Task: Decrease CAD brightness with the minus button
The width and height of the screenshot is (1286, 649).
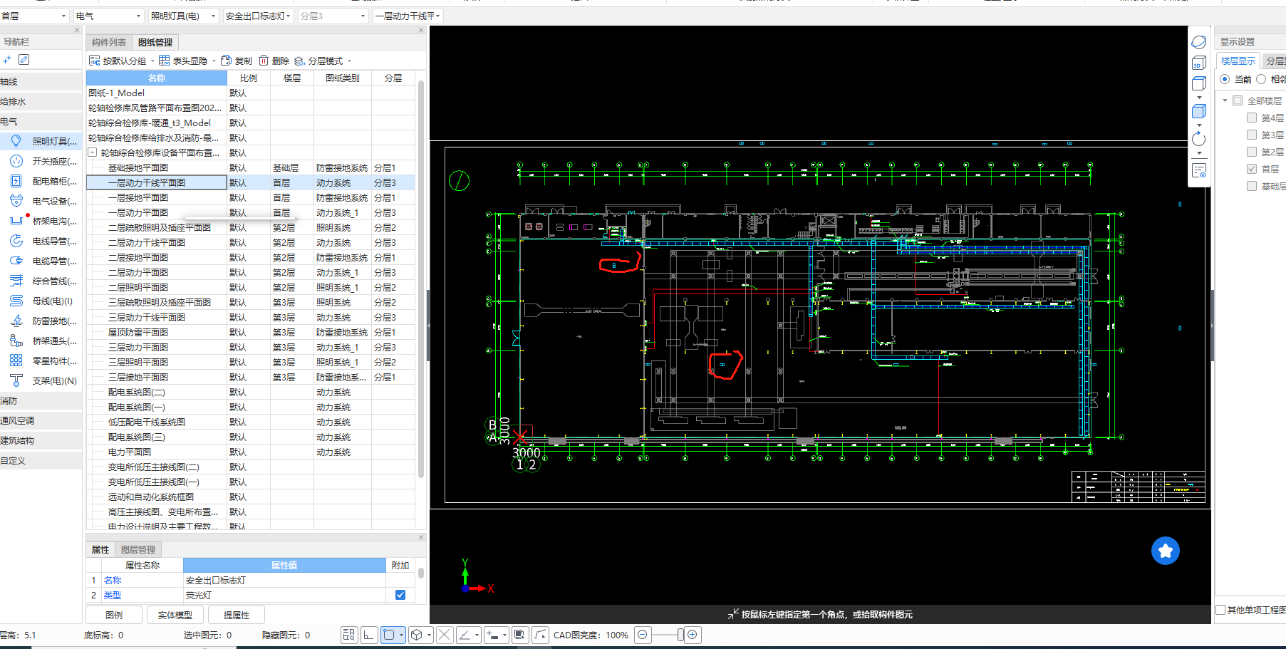Action: pos(643,635)
